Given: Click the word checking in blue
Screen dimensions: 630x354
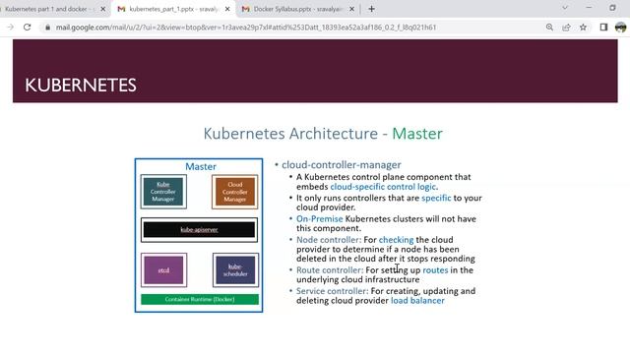Looking at the screenshot, I should point(396,240).
